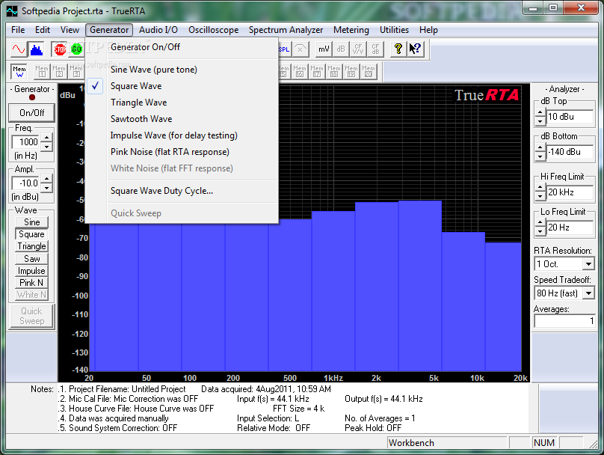The image size is (604, 455).
Task: Increase generator Ampl. with up arrow
Action: [46, 179]
